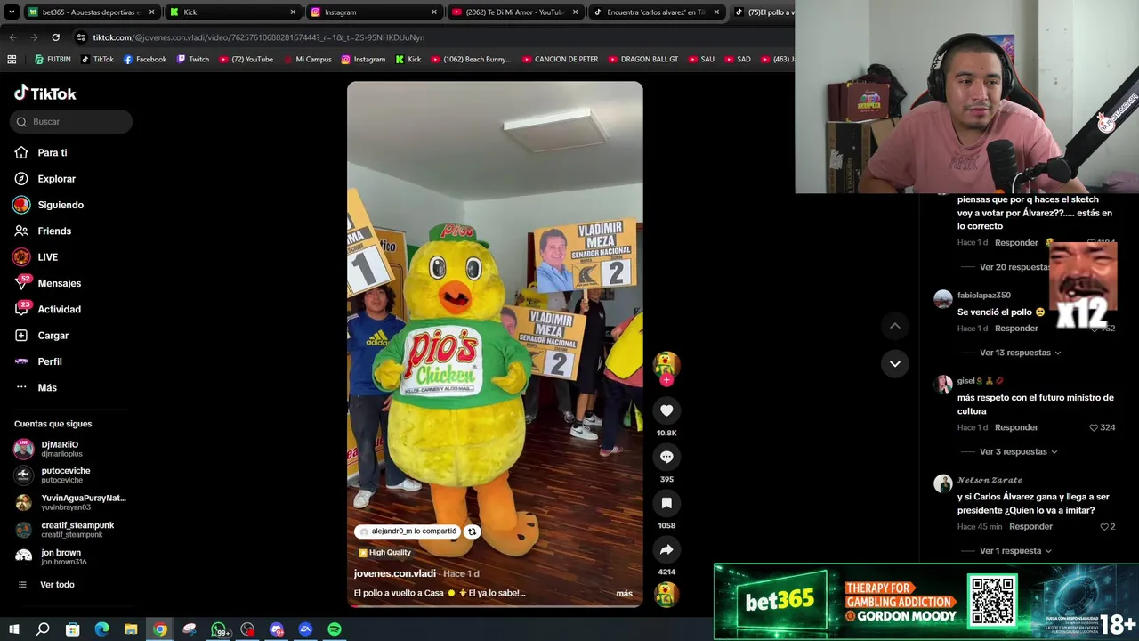Reply to gisel's comment
Viewport: 1139px width, 641px height.
coord(1016,428)
